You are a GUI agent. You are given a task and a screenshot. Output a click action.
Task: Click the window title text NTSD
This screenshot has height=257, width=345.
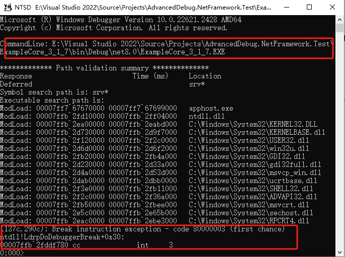tap(23, 7)
